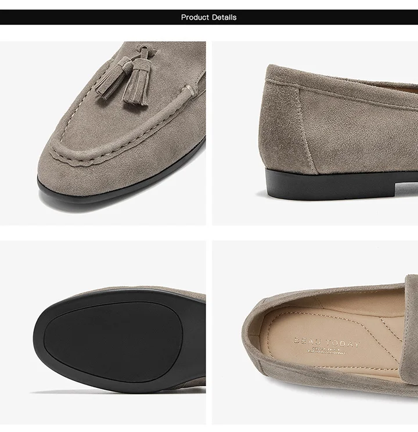Click the small print under BEAU TODAY
418x432 pixels.
(326, 351)
